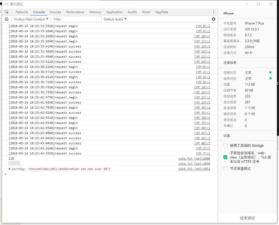This screenshot has height=225, width=279.
Task: Click the 真机调试 window title icon
Action: click(x=6, y=4)
